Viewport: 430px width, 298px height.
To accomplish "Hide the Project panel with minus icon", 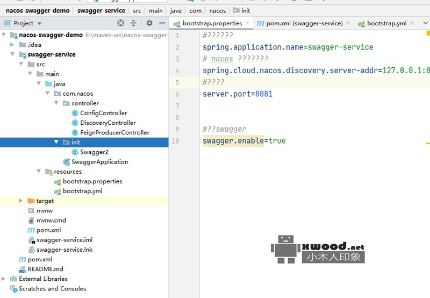I will tap(162, 23).
